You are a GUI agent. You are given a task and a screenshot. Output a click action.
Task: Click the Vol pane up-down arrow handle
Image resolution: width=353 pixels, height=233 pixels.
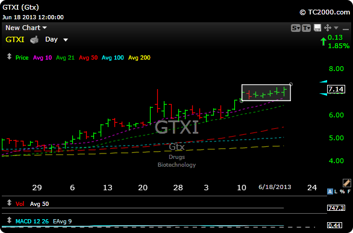coord(9,203)
